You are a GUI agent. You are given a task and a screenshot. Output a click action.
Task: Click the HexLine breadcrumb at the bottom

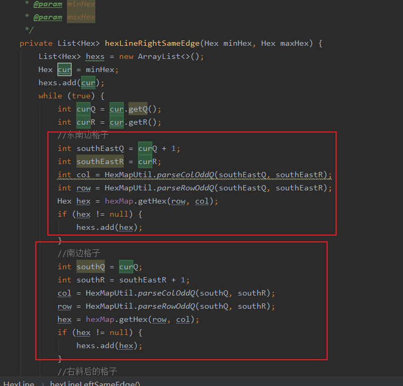[19, 383]
